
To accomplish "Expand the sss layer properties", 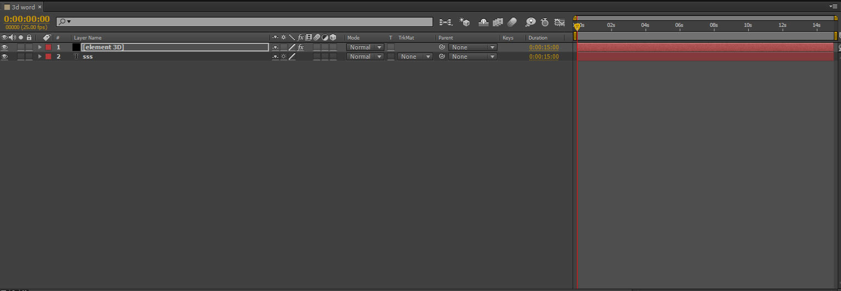I will [40, 56].
